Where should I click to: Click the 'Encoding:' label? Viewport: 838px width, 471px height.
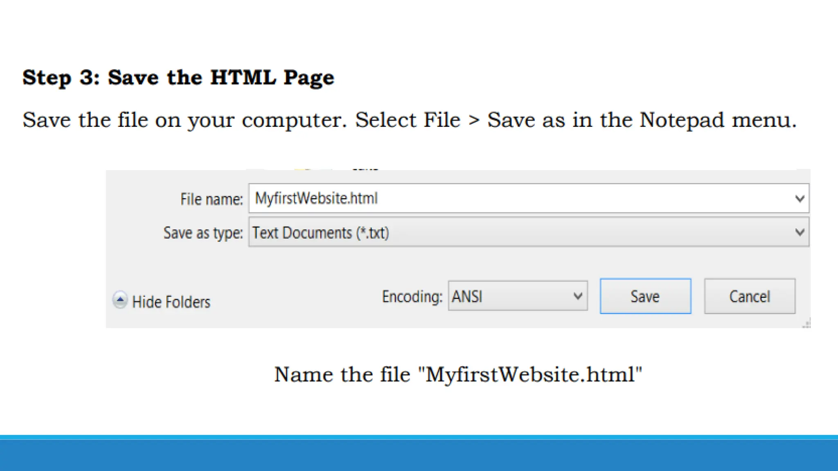412,296
